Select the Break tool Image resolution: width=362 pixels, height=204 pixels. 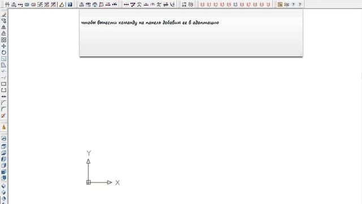(x=4, y=90)
